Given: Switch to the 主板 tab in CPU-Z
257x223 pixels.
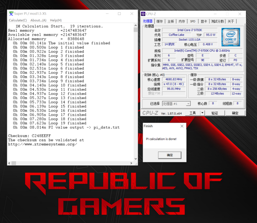Looking at the screenshot, I should click(x=171, y=21).
